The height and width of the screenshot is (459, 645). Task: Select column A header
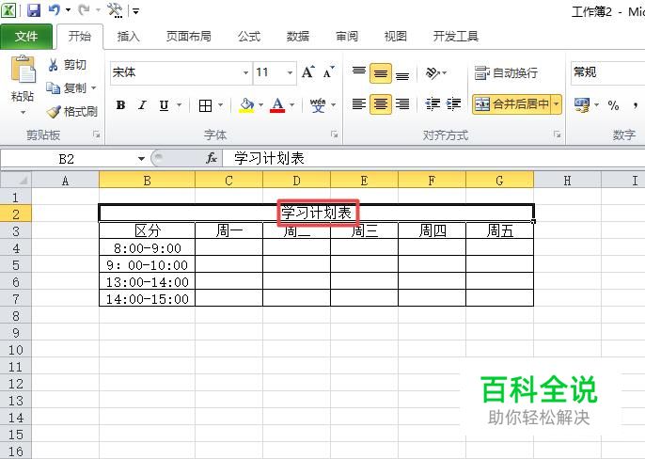(65, 181)
